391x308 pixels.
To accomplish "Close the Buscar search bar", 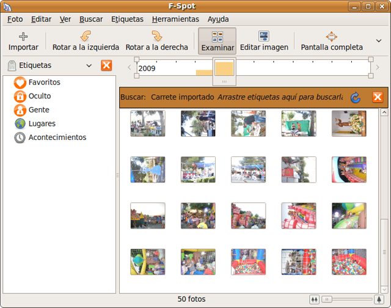I will (377, 97).
